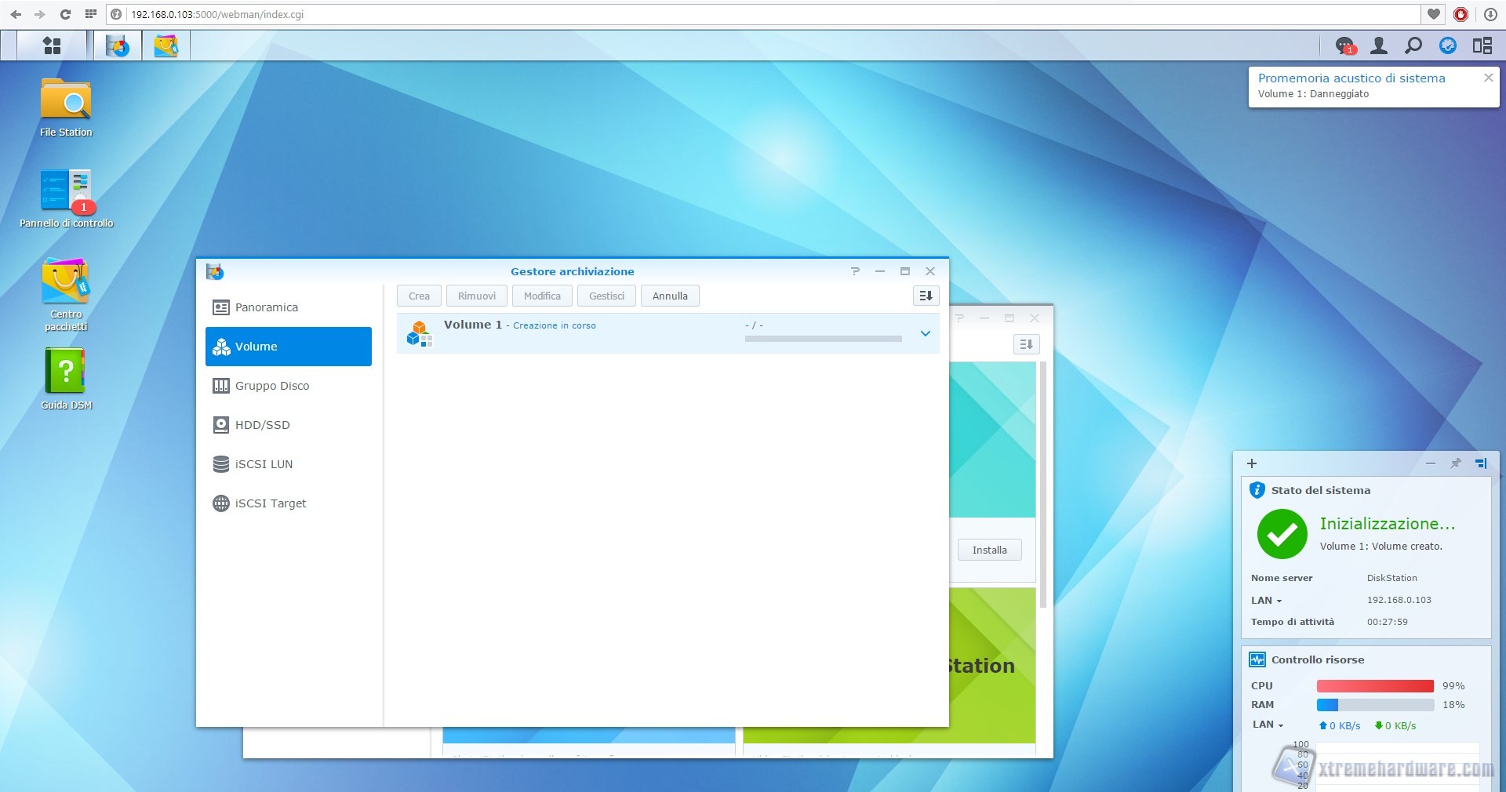This screenshot has height=792, width=1506.
Task: Dismiss the Promemoria acustico notification
Action: 1488,78
